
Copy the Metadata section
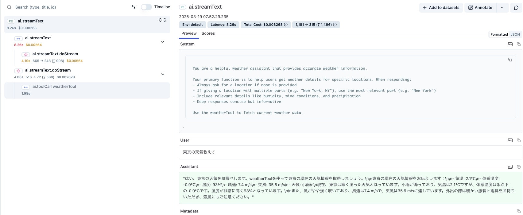[x=519, y=211]
